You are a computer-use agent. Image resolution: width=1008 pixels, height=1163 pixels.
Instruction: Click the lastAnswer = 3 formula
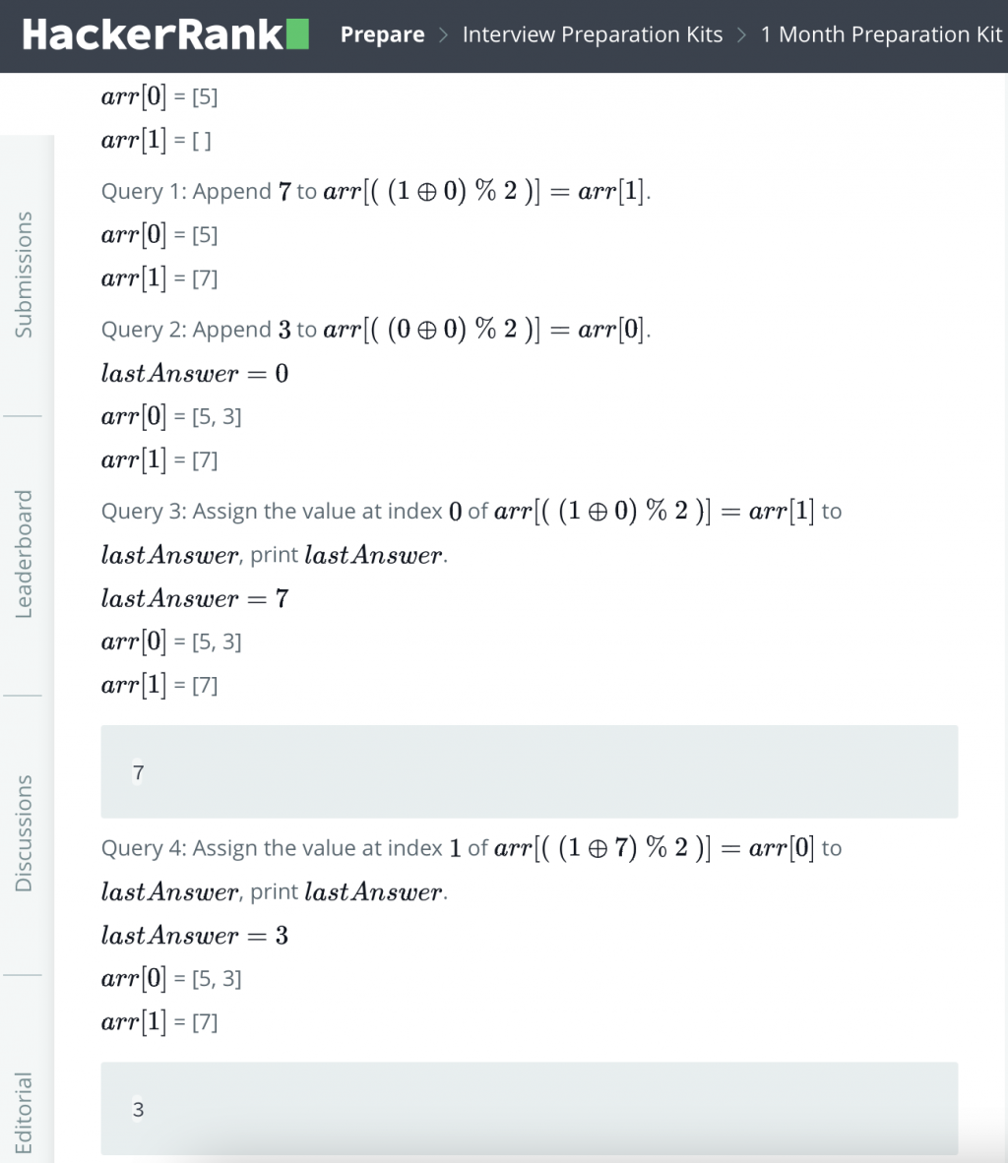(x=195, y=935)
